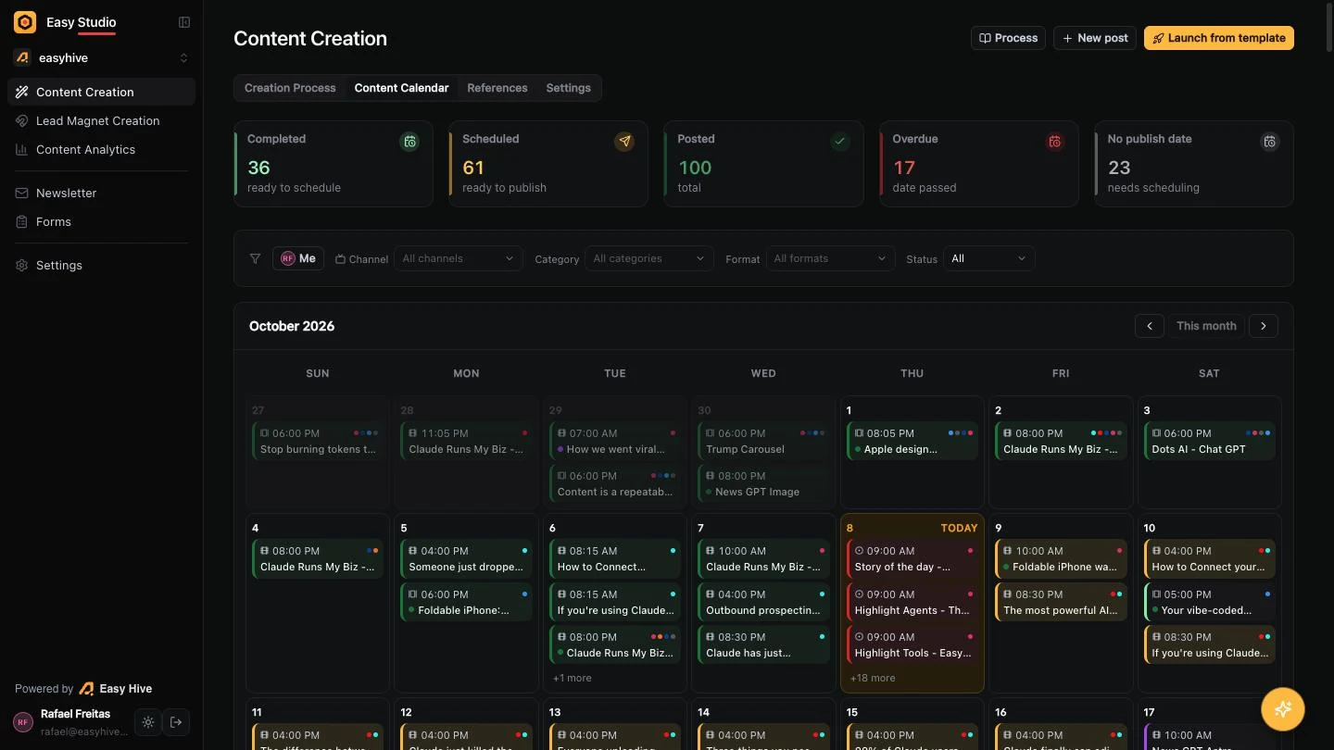Open the Trump Carousel post
This screenshot has width=1334, height=750.
(763, 441)
